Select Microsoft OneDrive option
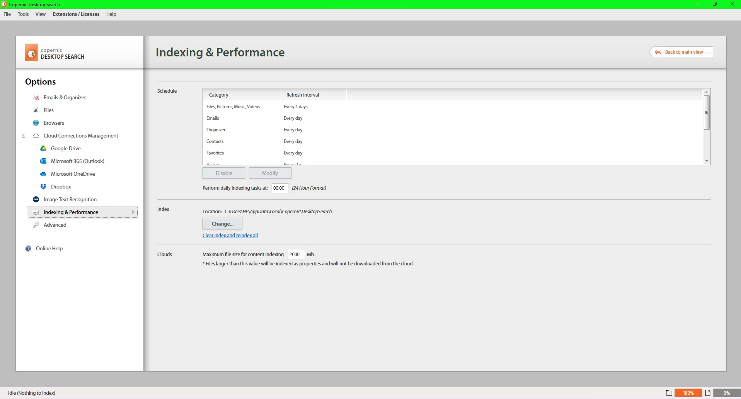Screen dimensions: 741x399 73,174
